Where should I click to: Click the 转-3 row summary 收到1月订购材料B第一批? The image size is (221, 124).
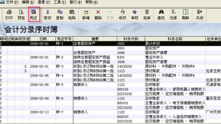coord(94,66)
